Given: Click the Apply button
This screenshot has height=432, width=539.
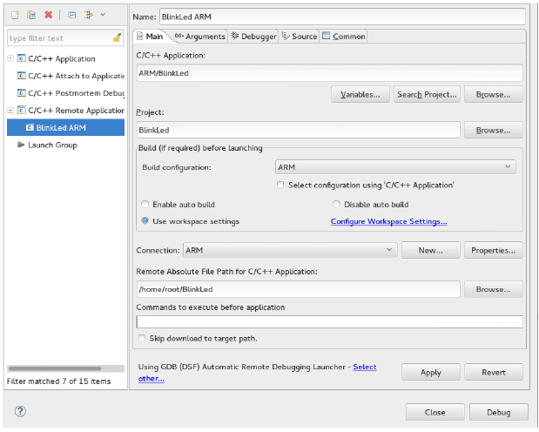Looking at the screenshot, I should 431,372.
